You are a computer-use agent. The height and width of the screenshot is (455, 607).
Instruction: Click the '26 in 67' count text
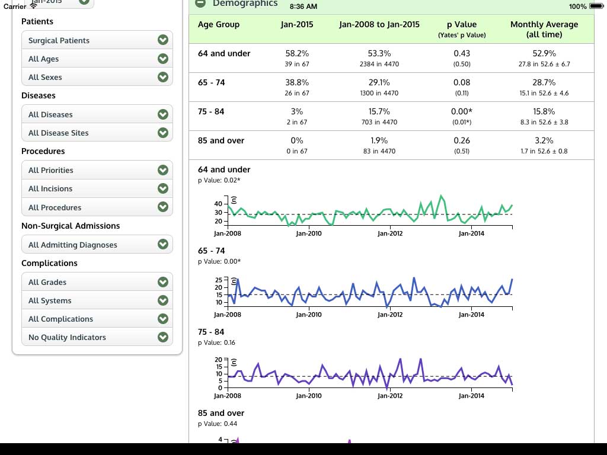click(x=297, y=93)
